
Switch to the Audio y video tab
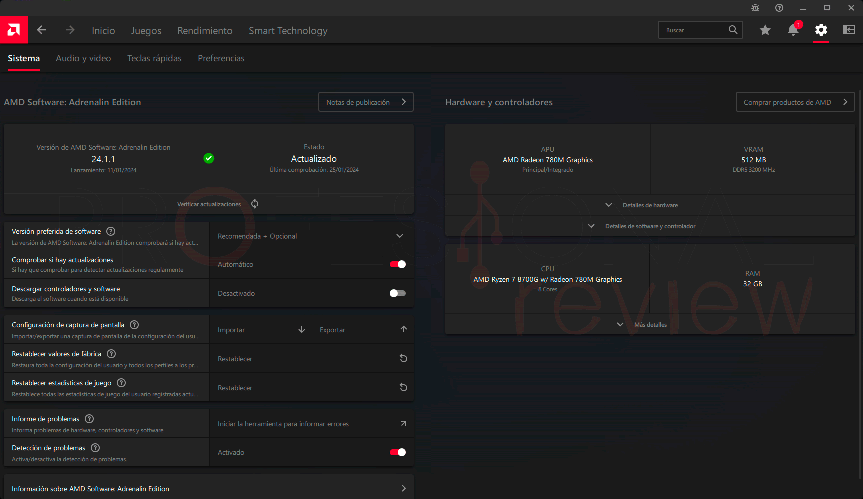(83, 58)
